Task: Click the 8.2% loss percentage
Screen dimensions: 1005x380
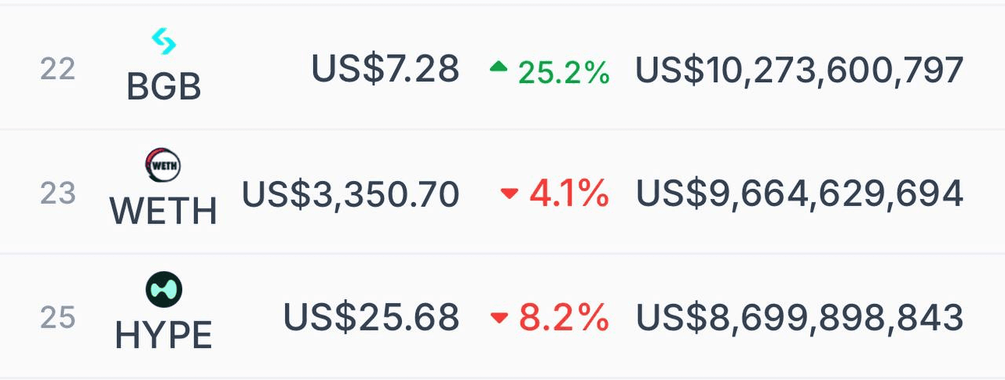Action: coord(564,317)
